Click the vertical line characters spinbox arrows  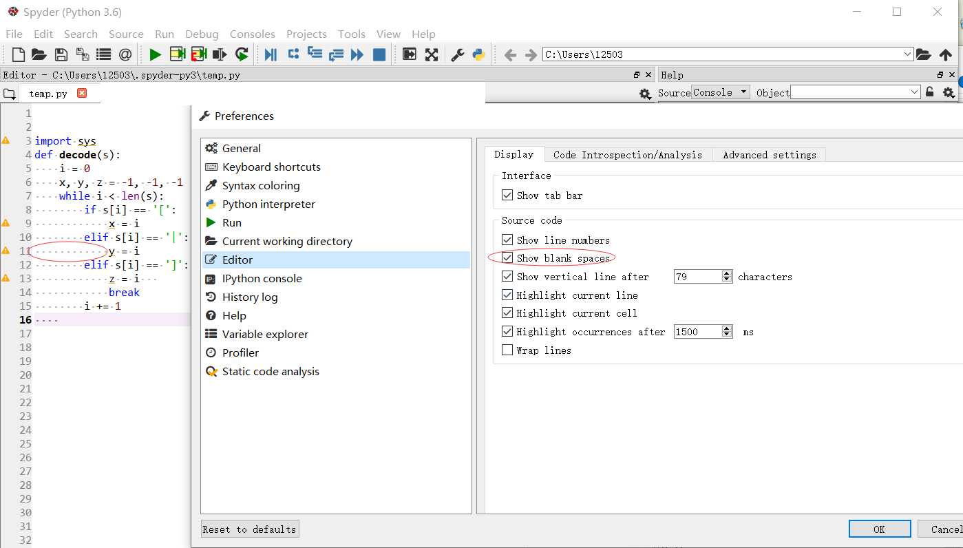pos(727,277)
